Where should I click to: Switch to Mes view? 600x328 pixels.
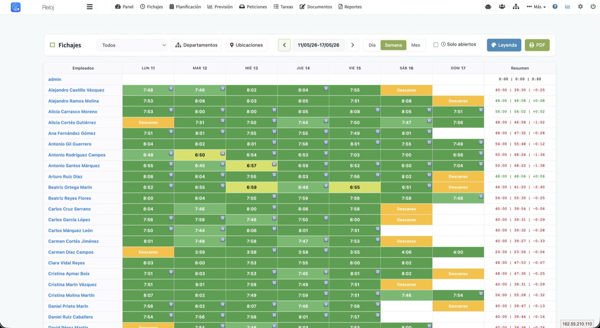415,45
